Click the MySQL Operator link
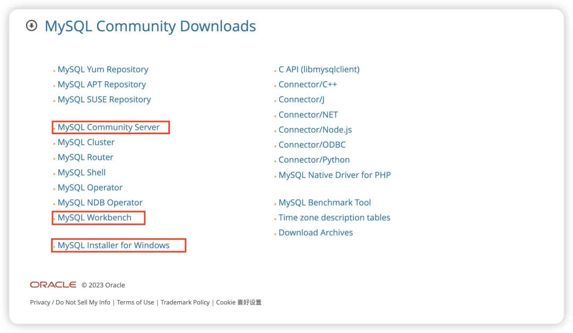The width and height of the screenshot is (573, 333). 90,187
